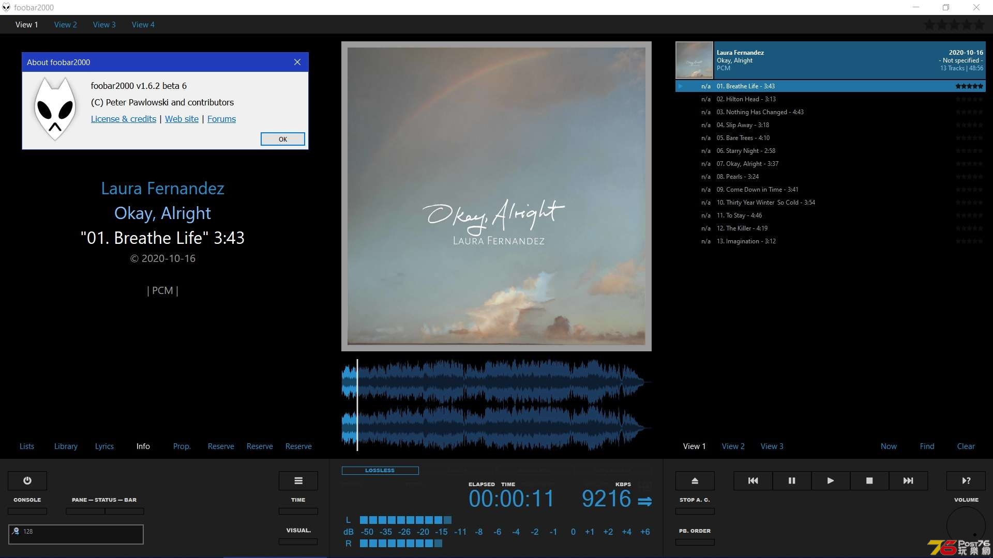This screenshot has width=993, height=558.
Task: Open the hamburger menu button above TIME
Action: point(298,481)
